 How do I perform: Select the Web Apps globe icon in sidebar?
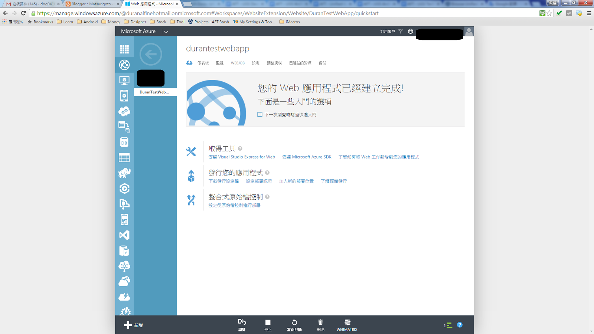[x=124, y=65]
